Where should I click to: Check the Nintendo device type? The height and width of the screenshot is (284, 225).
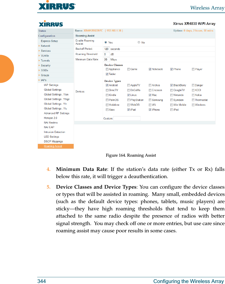tap(172, 95)
